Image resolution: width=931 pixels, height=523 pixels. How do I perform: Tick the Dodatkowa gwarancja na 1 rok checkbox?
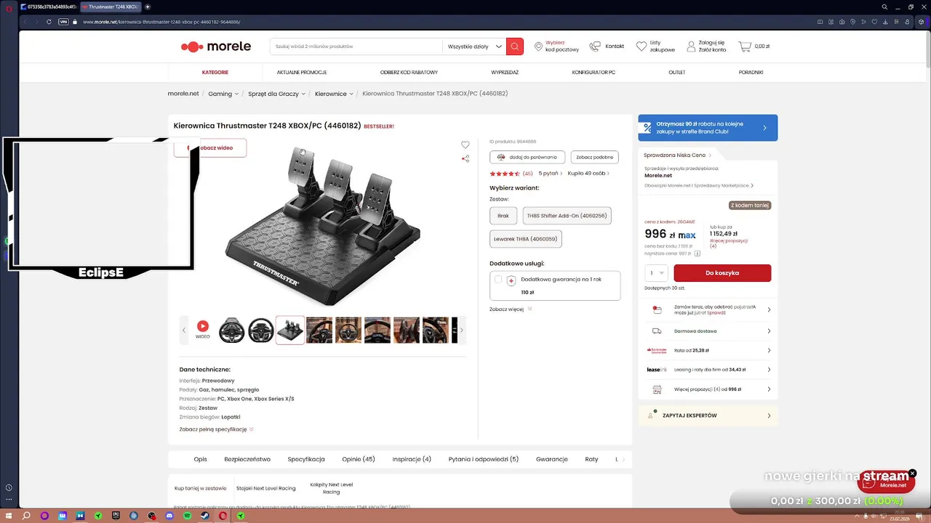point(498,279)
